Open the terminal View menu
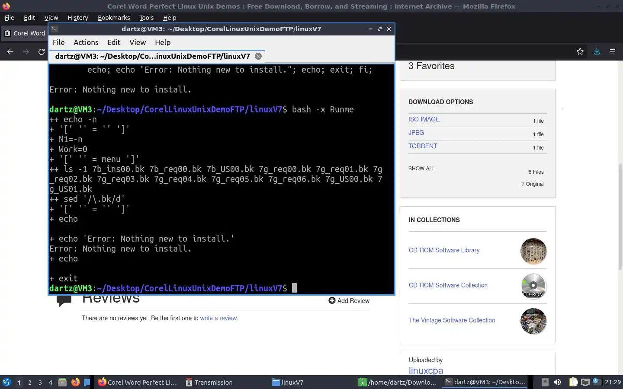623x389 pixels. coord(138,42)
